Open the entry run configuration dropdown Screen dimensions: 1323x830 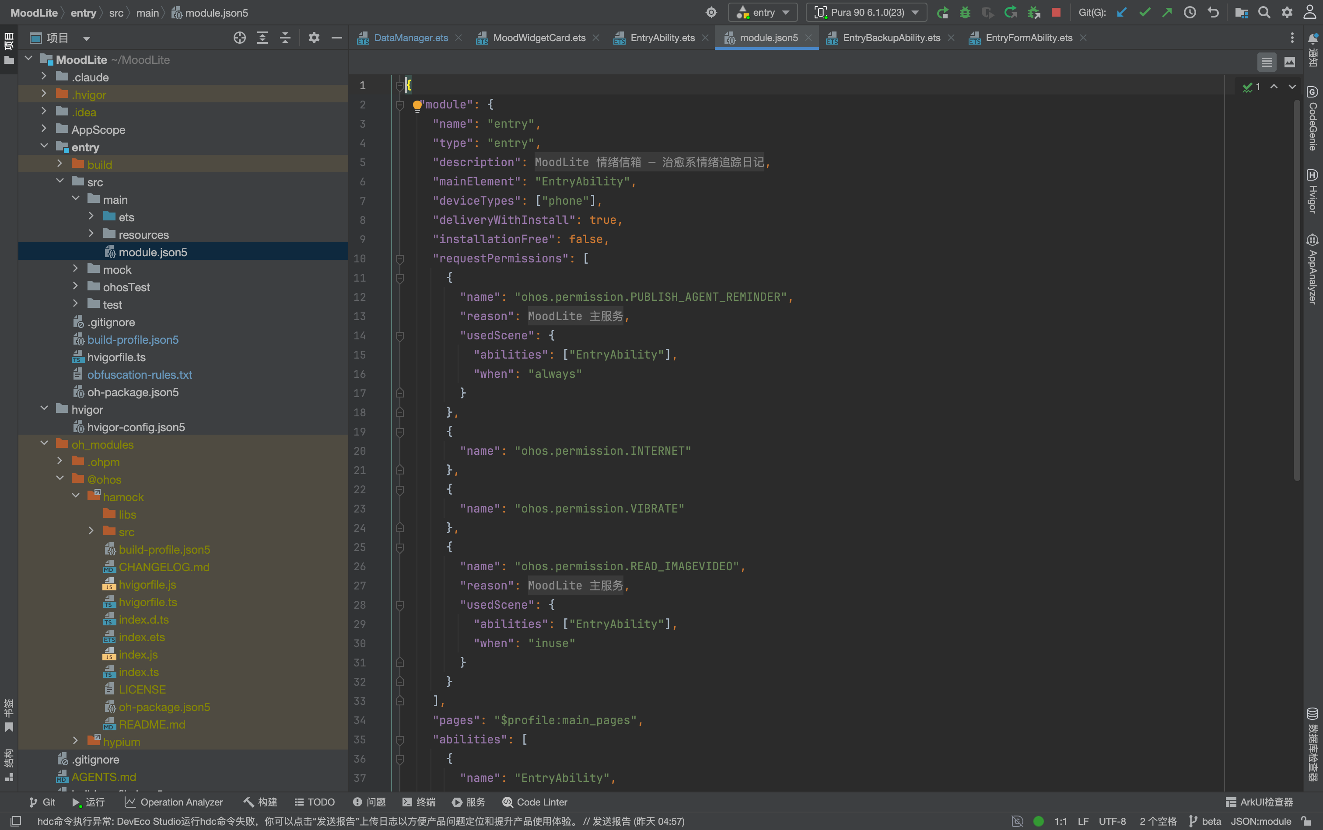pos(763,13)
